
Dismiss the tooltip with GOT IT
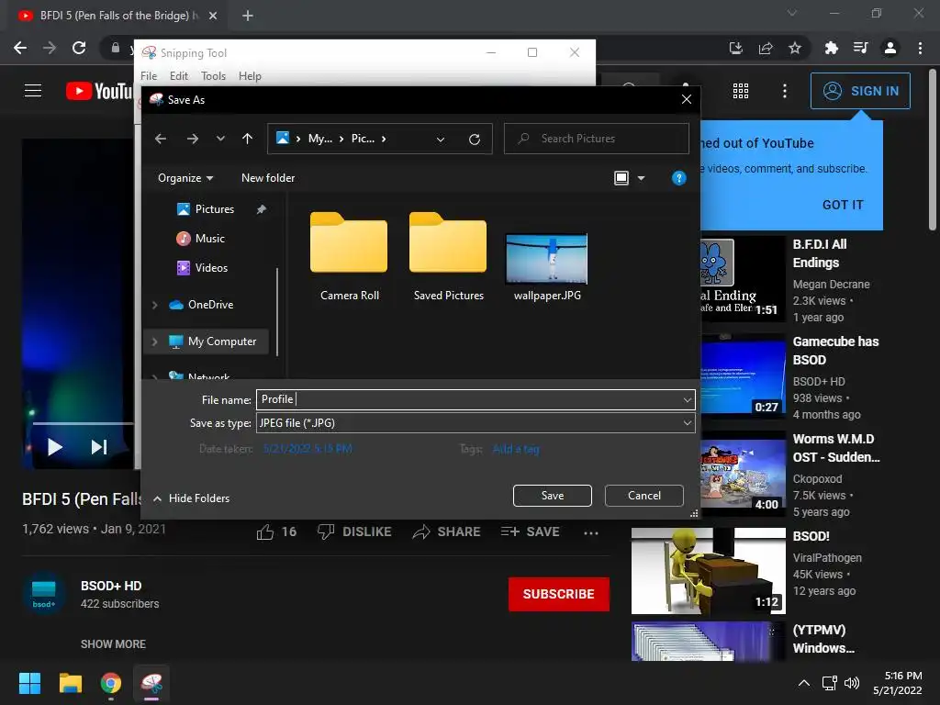click(843, 205)
